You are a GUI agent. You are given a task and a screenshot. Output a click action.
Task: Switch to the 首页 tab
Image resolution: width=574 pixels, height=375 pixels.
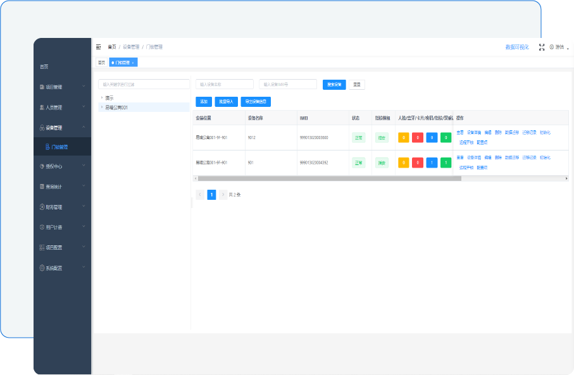click(x=101, y=63)
